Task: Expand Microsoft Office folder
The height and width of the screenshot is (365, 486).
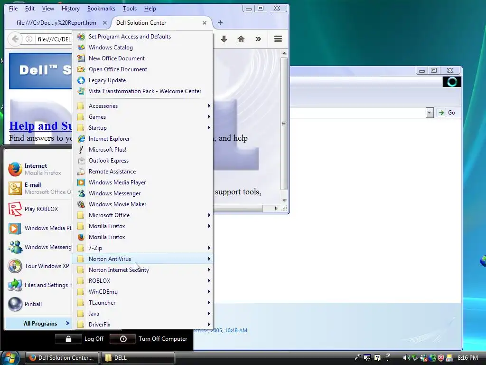Action: tap(142, 215)
